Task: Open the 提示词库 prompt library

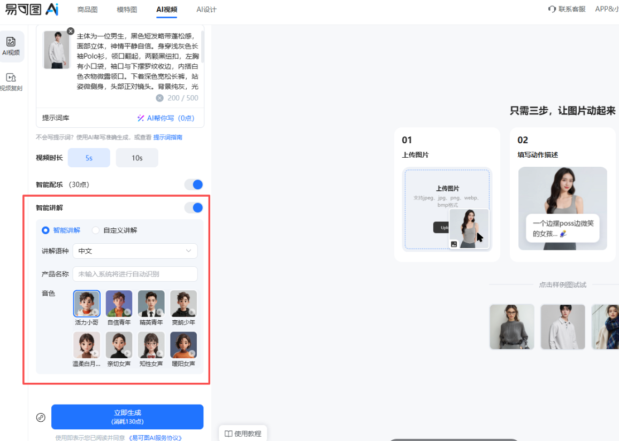Action: coord(56,118)
